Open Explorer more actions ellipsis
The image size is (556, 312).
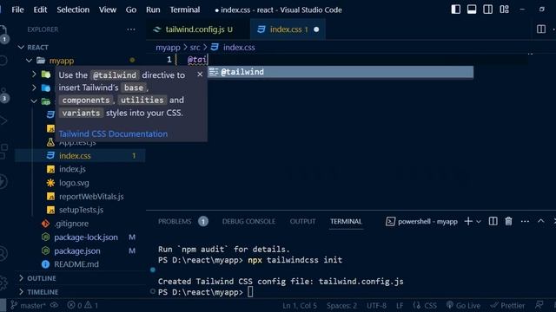pos(131,29)
